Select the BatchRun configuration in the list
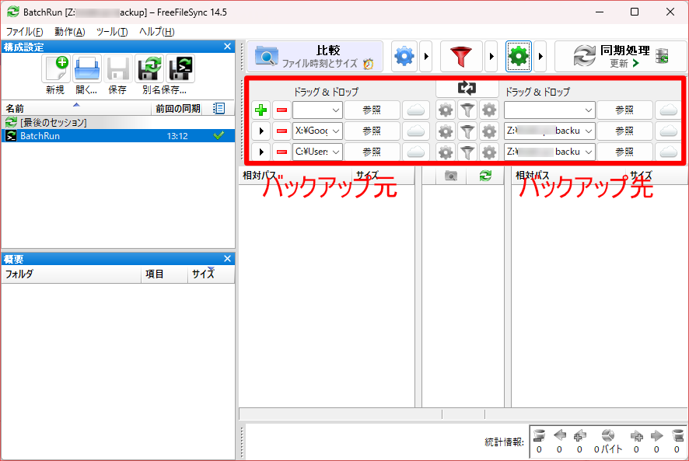 coord(78,136)
